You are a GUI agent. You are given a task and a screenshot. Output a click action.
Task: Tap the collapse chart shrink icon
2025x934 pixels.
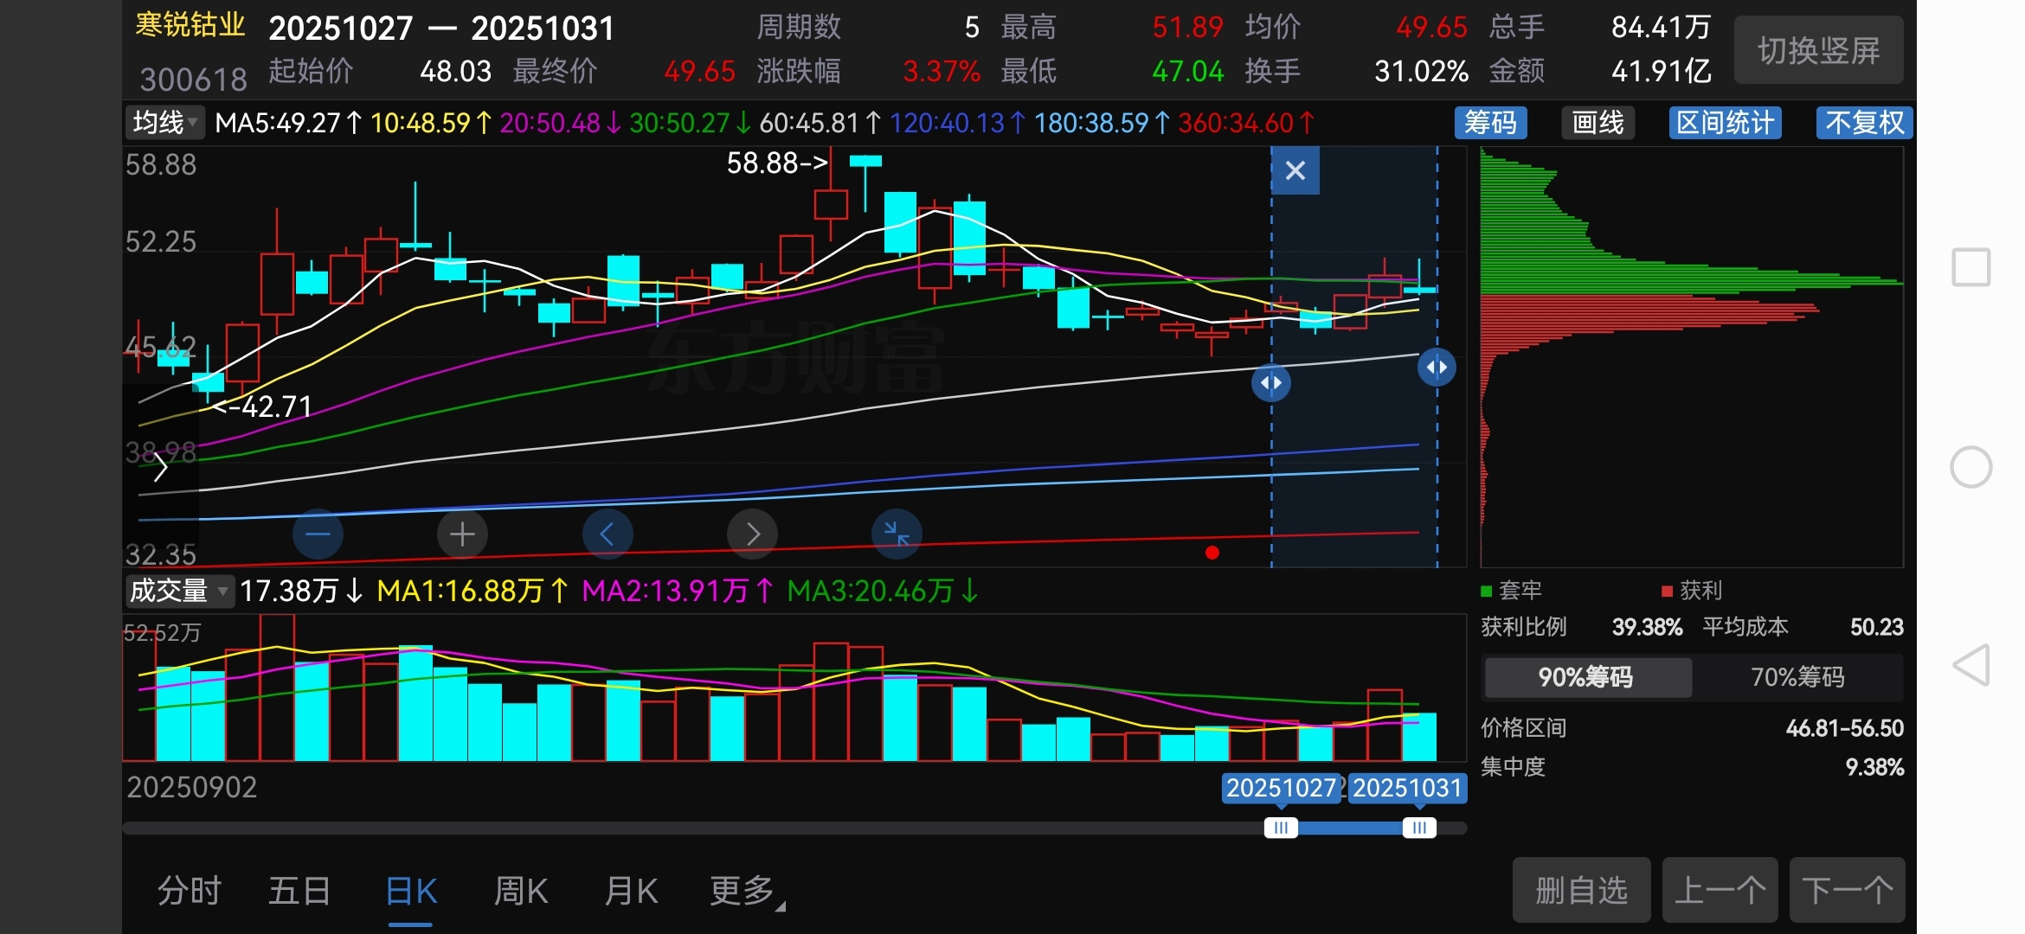[x=897, y=534]
